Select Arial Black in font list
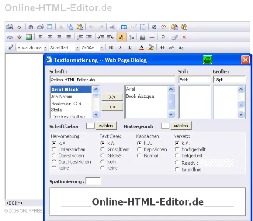253x221 pixels. (71, 90)
